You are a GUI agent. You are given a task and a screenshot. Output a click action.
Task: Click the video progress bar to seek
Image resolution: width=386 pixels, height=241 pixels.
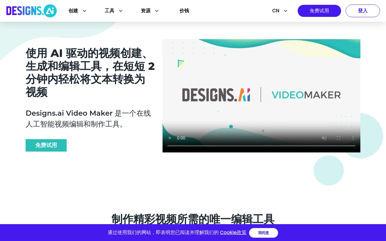261,146
